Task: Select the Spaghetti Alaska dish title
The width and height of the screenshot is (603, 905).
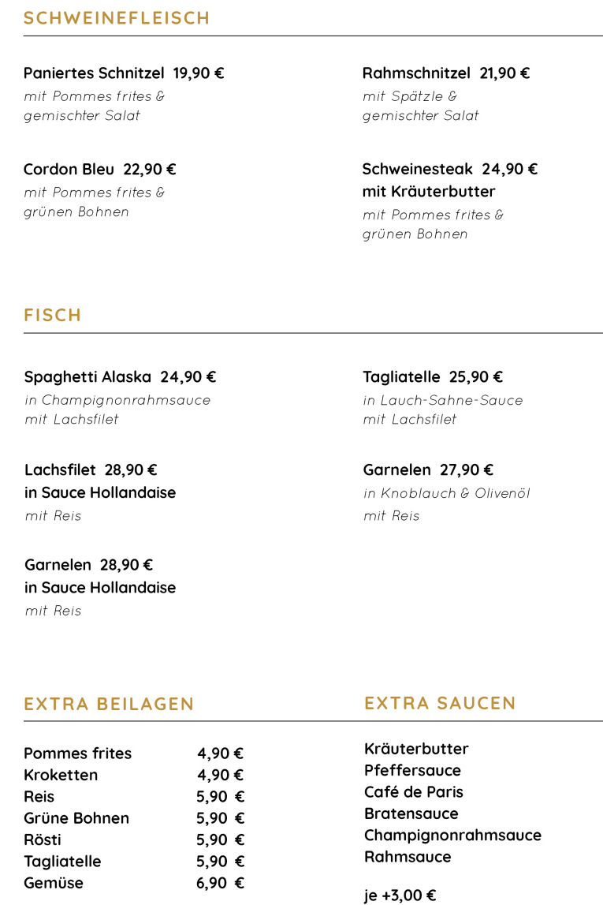Action: tap(120, 377)
